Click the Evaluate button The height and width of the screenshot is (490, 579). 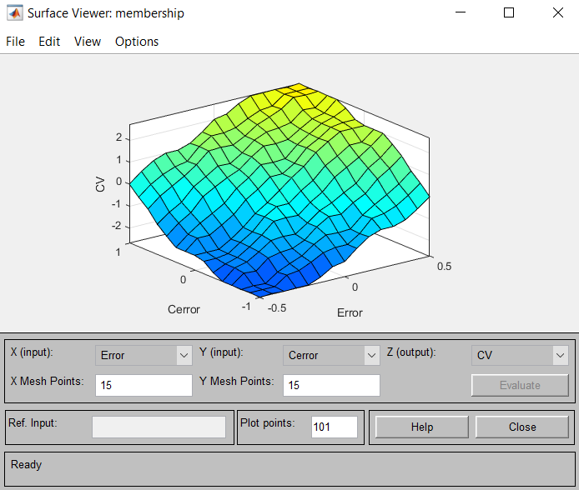click(x=520, y=385)
